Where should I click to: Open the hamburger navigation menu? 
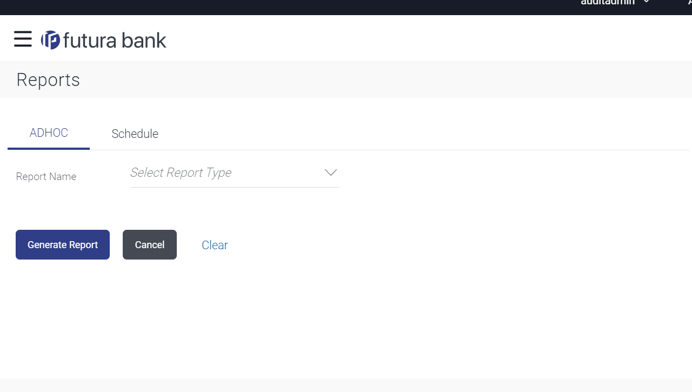(x=23, y=39)
